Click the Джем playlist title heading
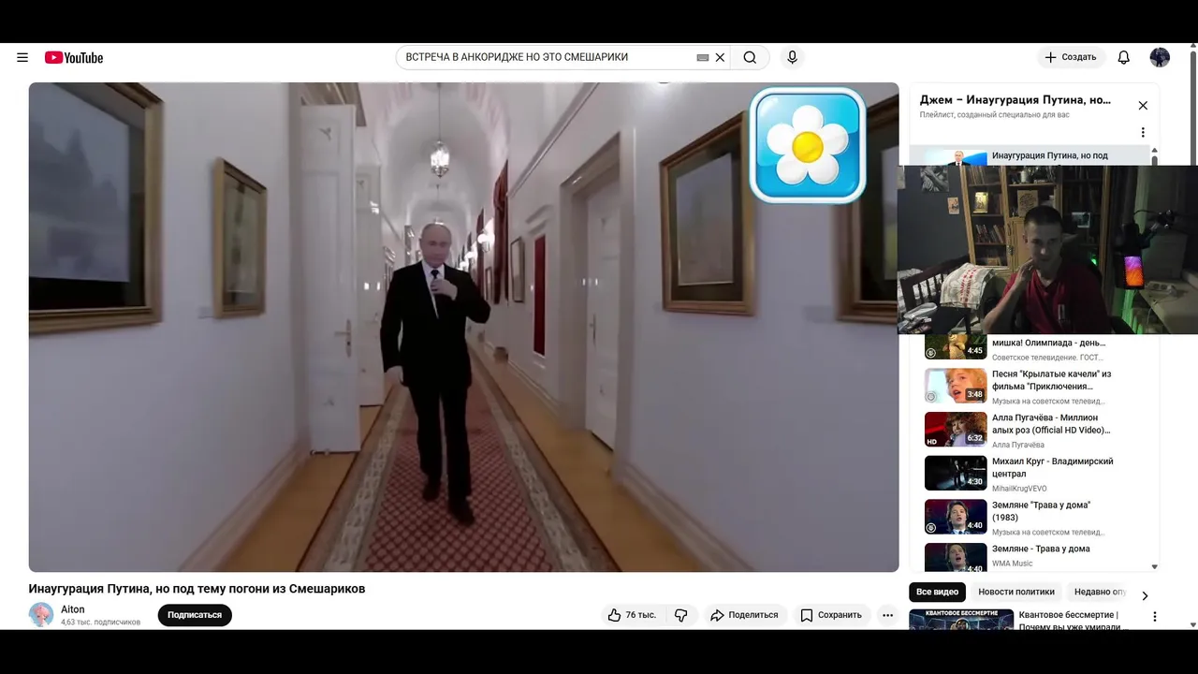The width and height of the screenshot is (1198, 674). pyautogui.click(x=1015, y=99)
